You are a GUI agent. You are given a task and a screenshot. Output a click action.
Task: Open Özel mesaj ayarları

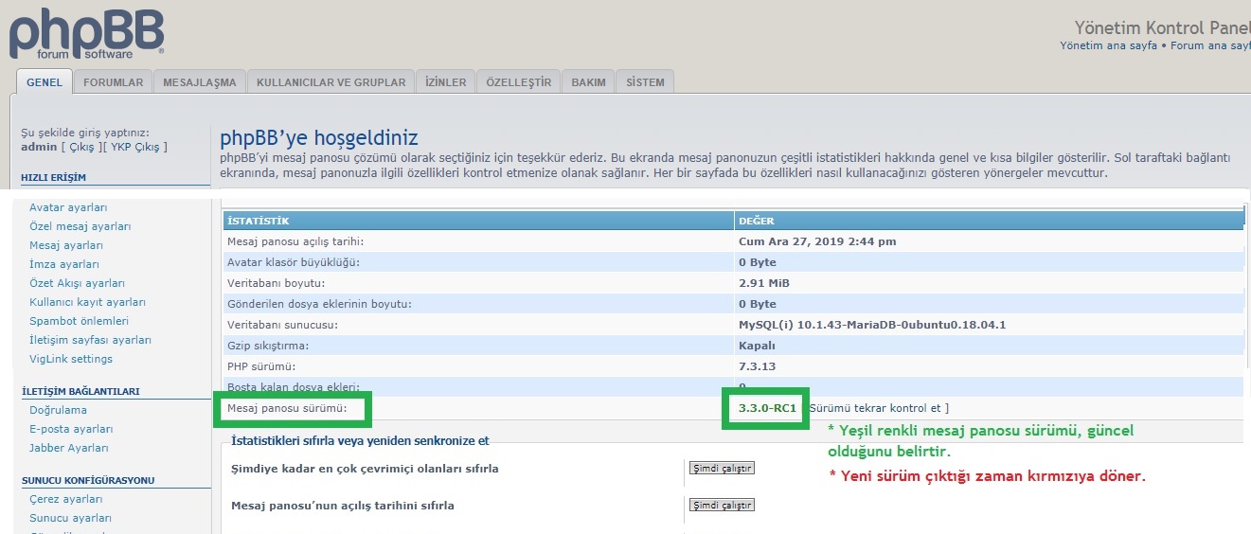pyautogui.click(x=80, y=226)
